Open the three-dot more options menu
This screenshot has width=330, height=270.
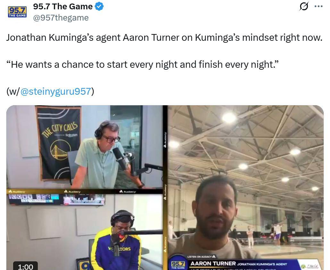pyautogui.click(x=318, y=6)
